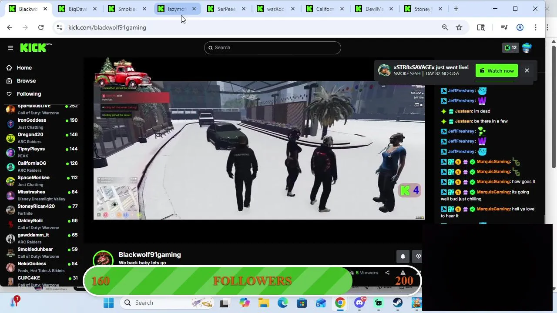The height and width of the screenshot is (313, 557).
Task: Click the address bar URL
Action: tap(107, 27)
